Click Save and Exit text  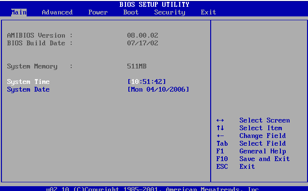click(x=264, y=159)
